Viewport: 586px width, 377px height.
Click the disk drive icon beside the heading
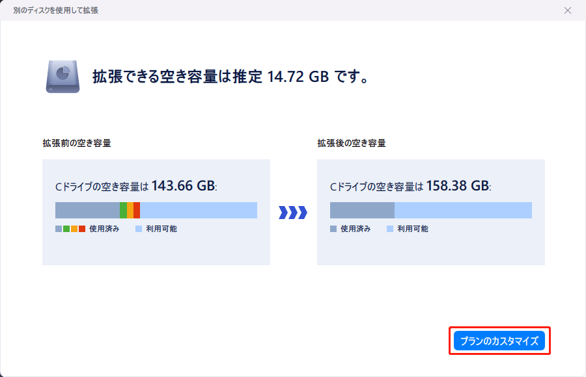(63, 77)
